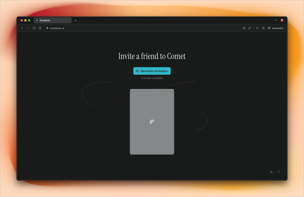Activate the microphone voice input icon
Screen dimensions: 304x197
click(x=40, y=28)
